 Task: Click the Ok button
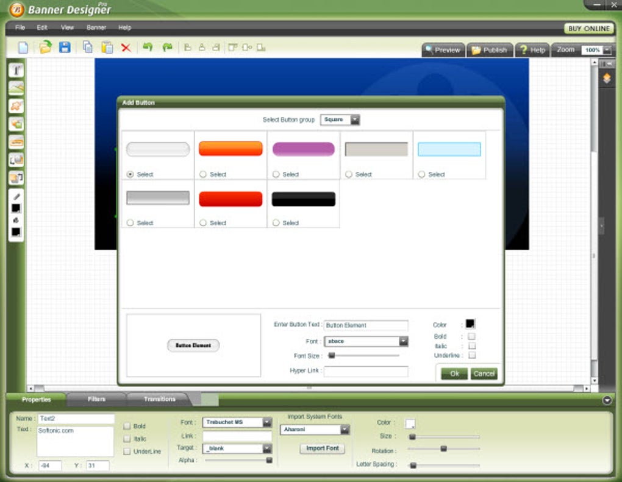[x=454, y=374]
